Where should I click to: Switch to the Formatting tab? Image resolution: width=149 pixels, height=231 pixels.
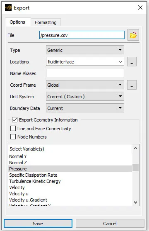tap(46, 22)
